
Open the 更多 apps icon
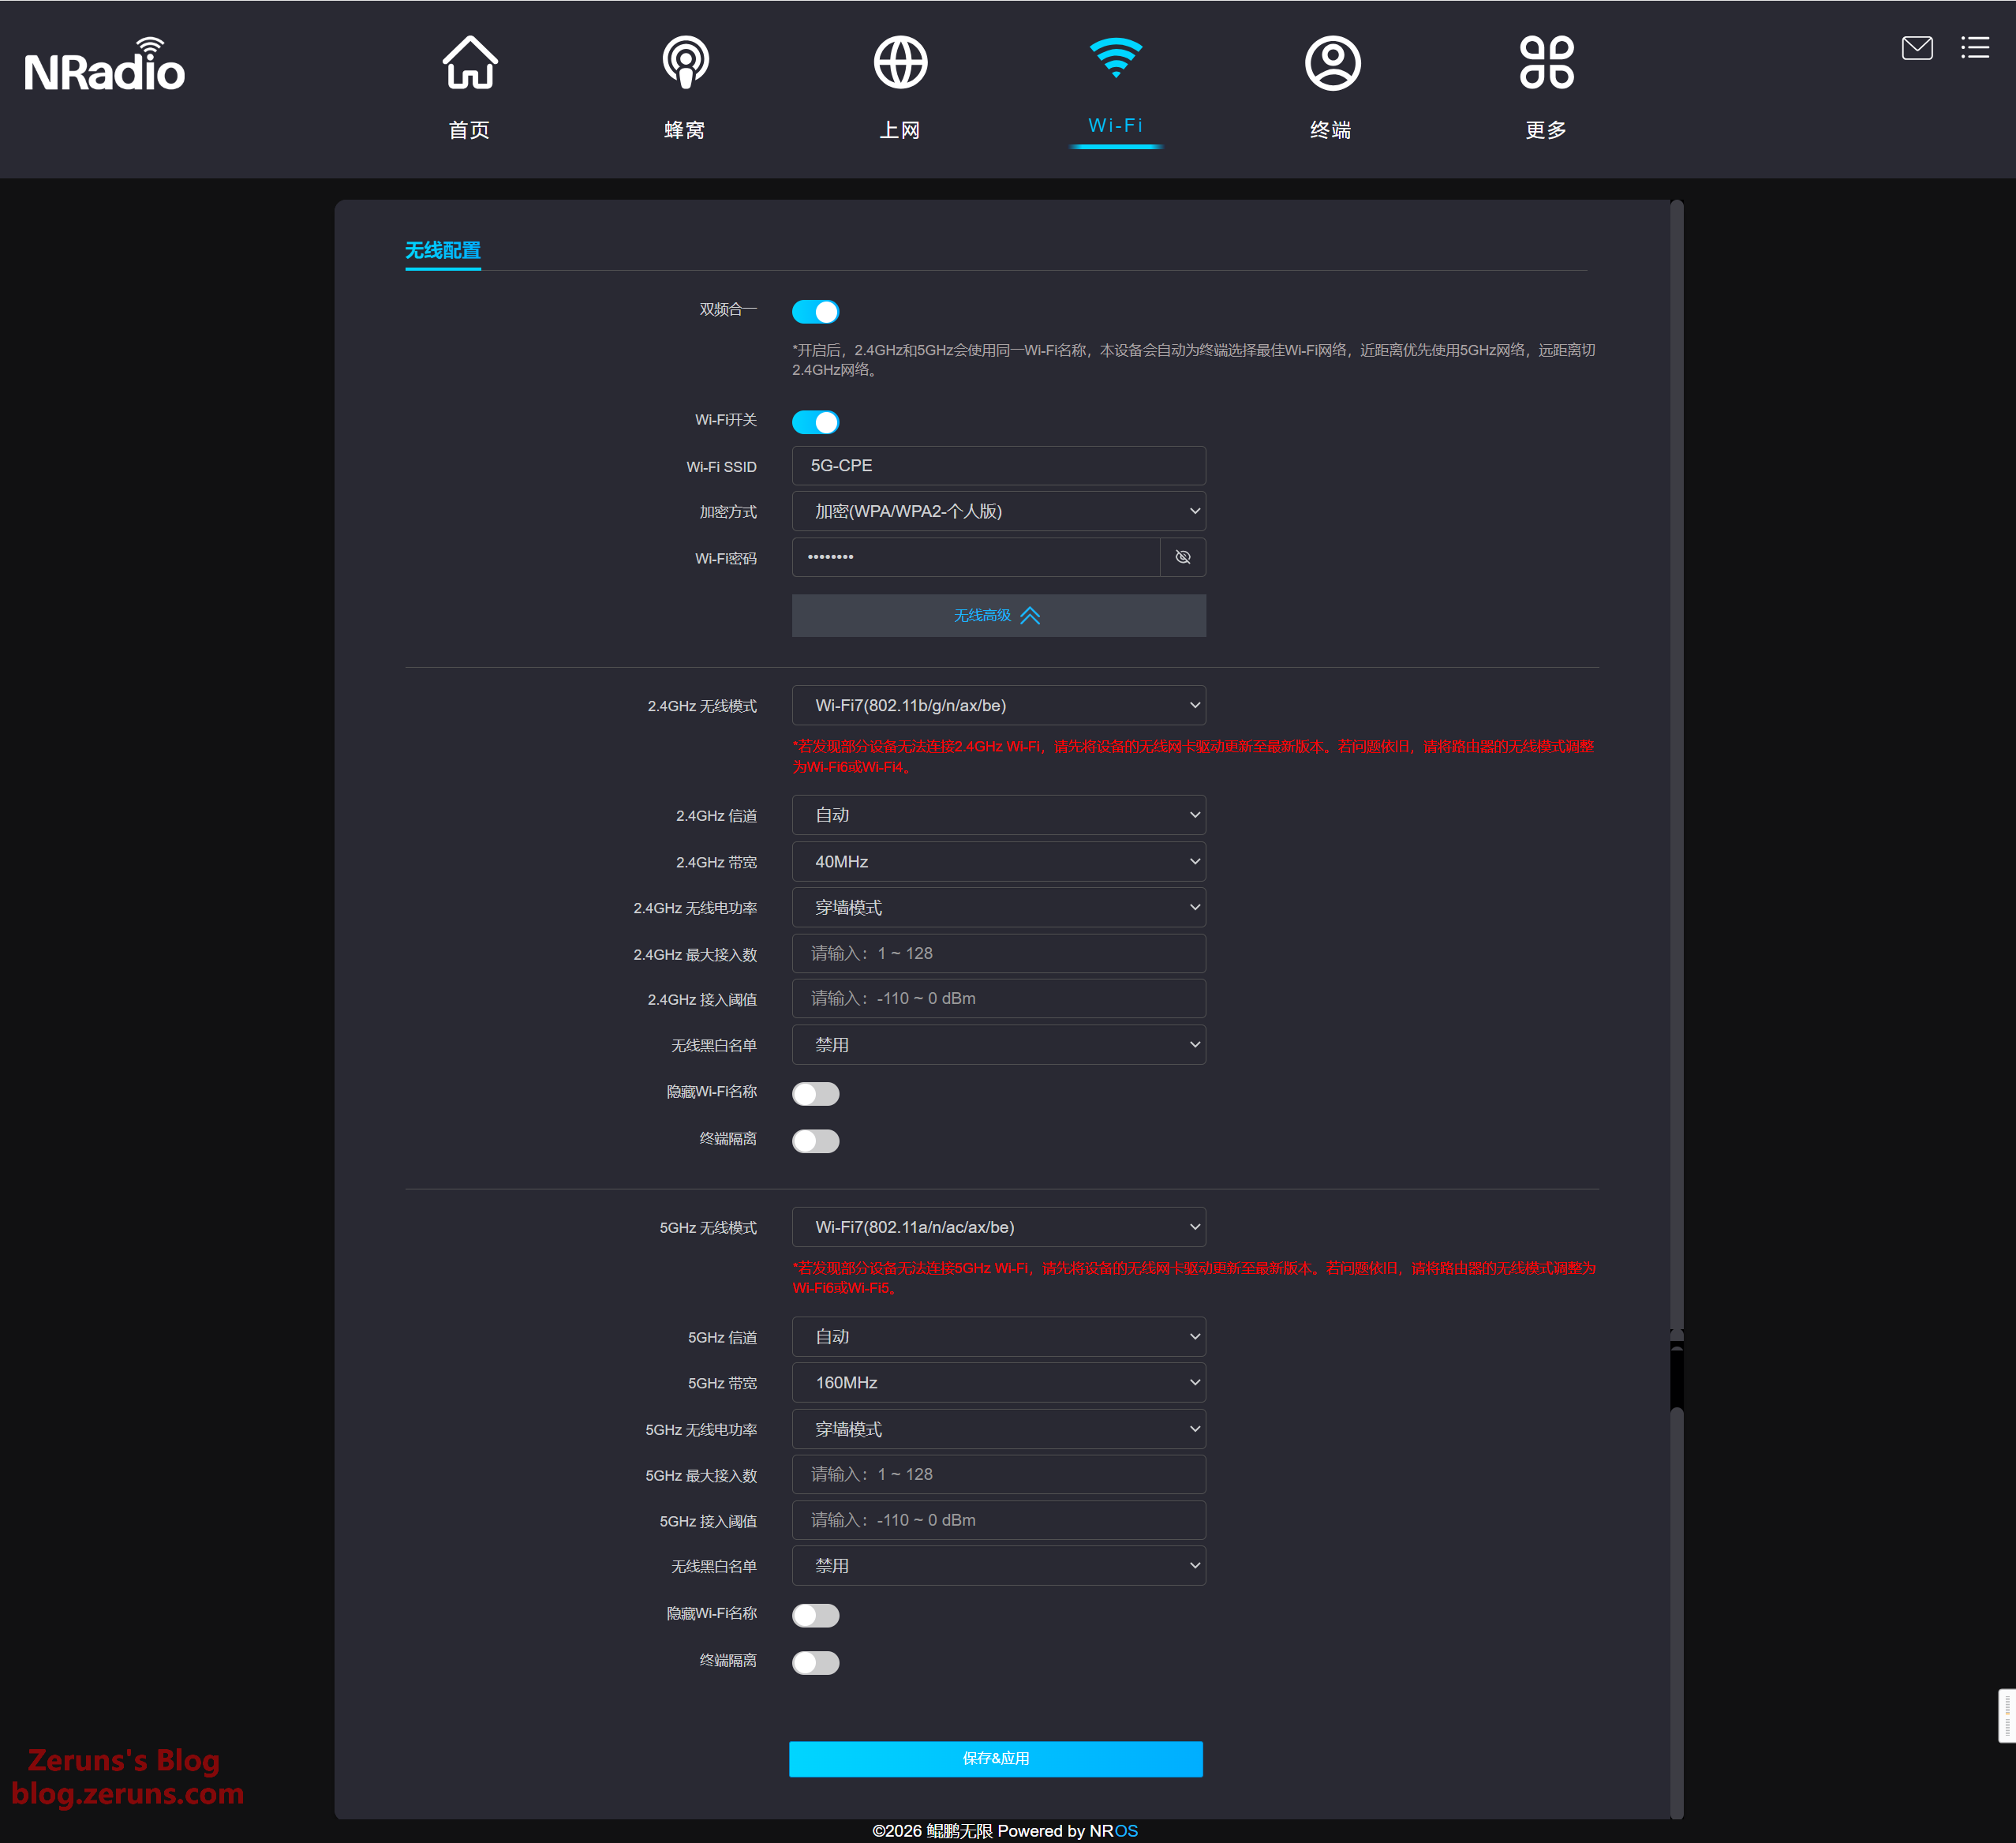[1546, 65]
